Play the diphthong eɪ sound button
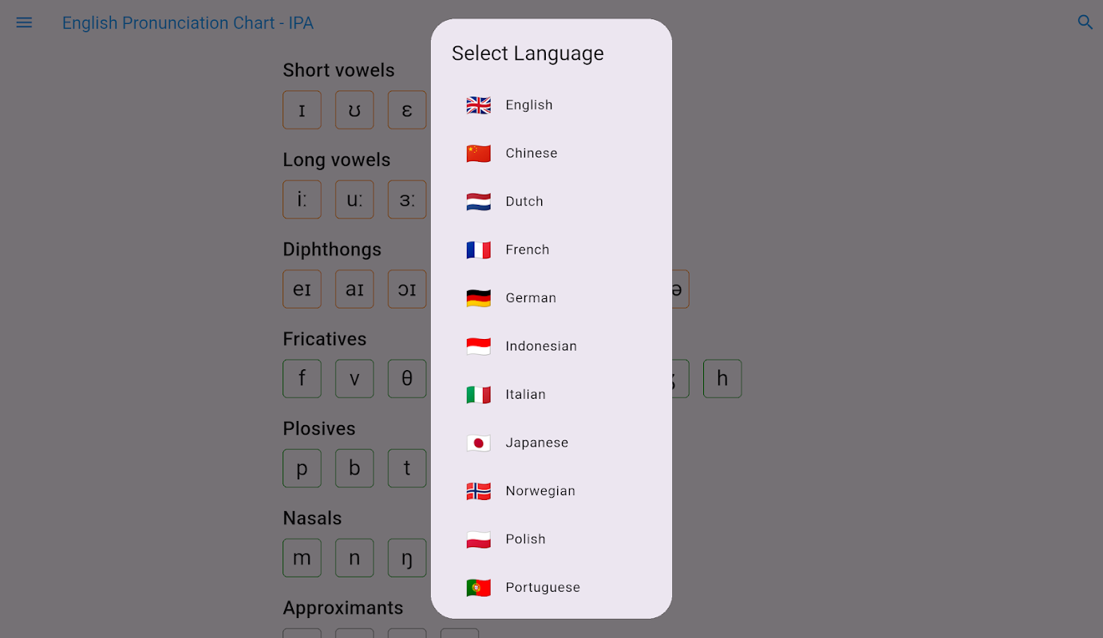Viewport: 1103px width, 638px height. 302,289
